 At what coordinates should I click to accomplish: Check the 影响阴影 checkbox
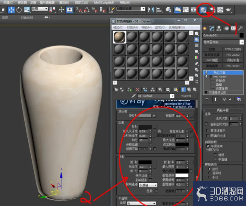[x=150, y=180]
